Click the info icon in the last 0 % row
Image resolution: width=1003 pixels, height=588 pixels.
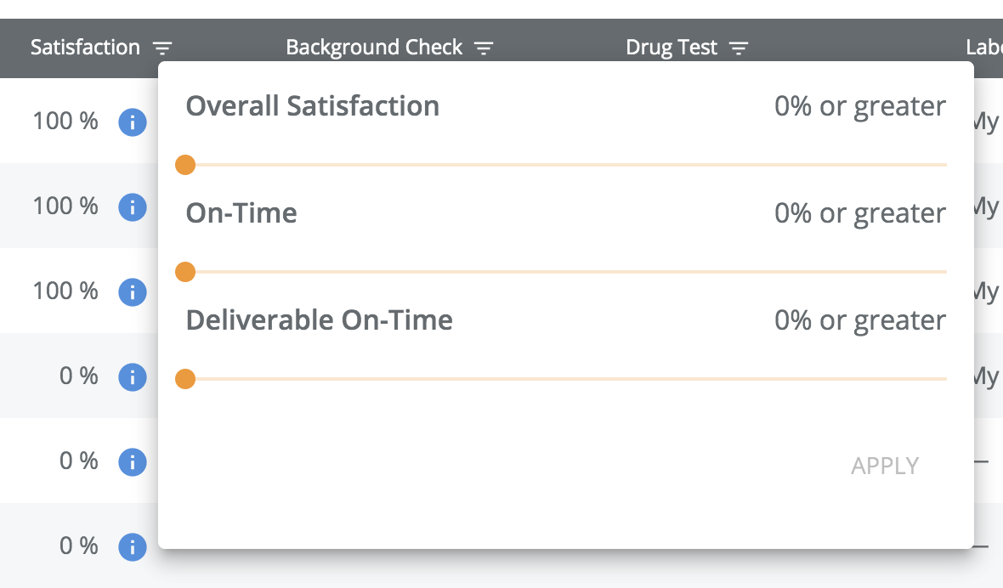coord(132,546)
